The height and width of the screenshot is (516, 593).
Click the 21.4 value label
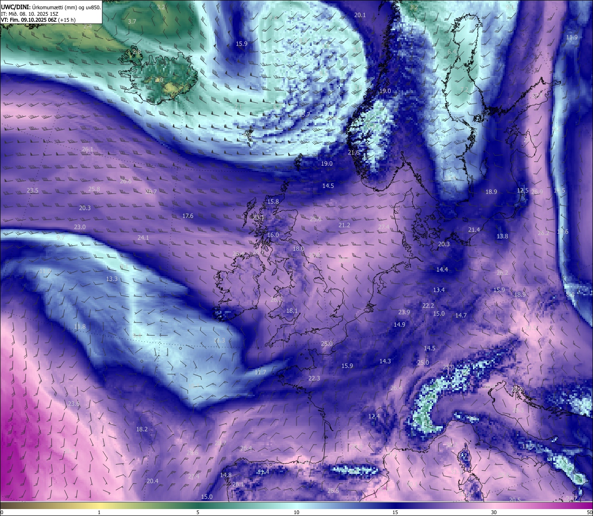point(474,230)
